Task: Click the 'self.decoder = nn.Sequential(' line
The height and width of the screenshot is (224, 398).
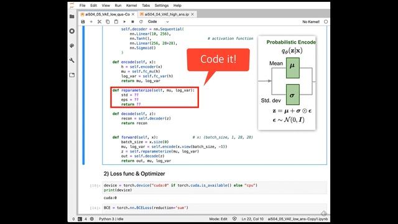Action: (152, 29)
